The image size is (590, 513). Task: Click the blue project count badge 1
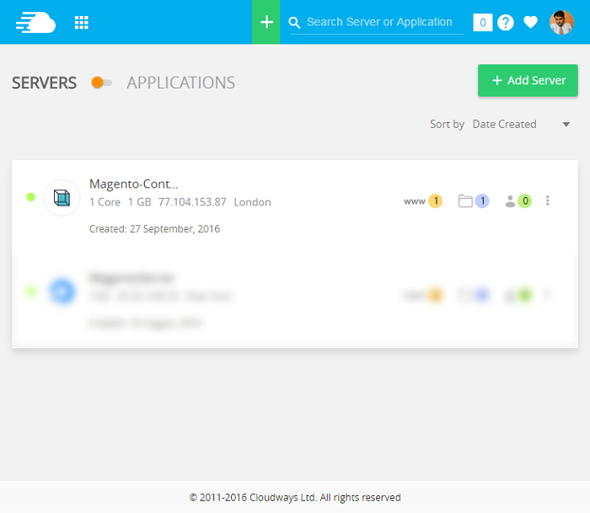coord(482,200)
